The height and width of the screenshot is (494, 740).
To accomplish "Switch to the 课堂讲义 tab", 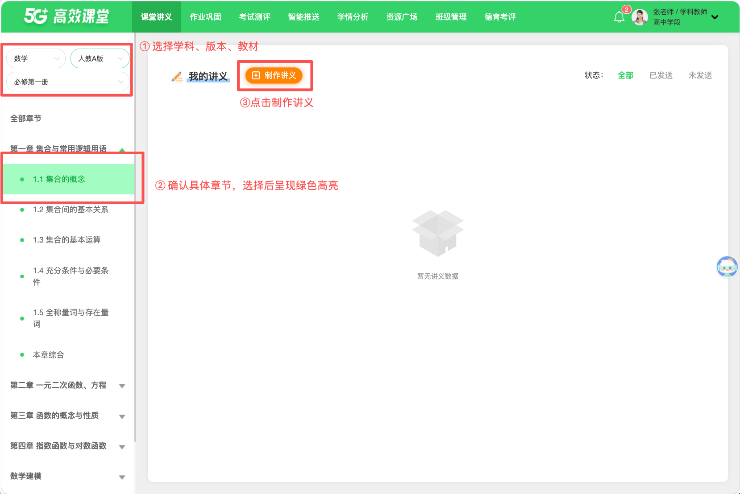I will (x=156, y=17).
